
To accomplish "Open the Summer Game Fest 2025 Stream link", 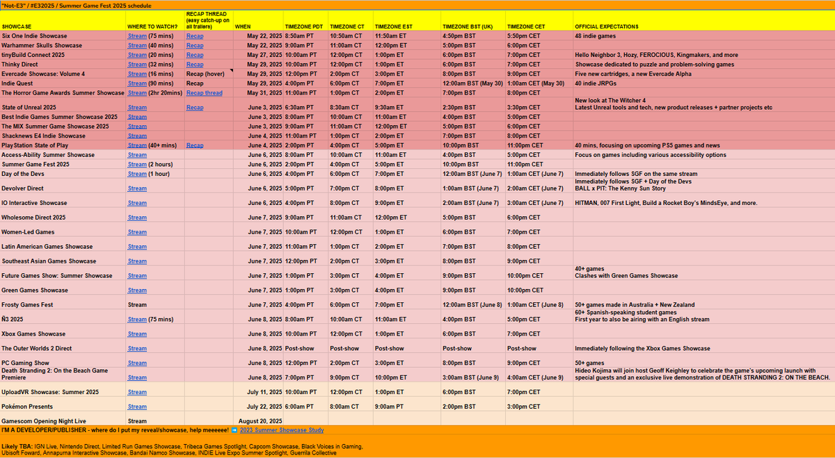I will 137,165.
